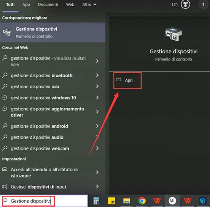Open the ML circular app icon in the taskbar
The height and width of the screenshot is (207, 210).
pos(172,201)
